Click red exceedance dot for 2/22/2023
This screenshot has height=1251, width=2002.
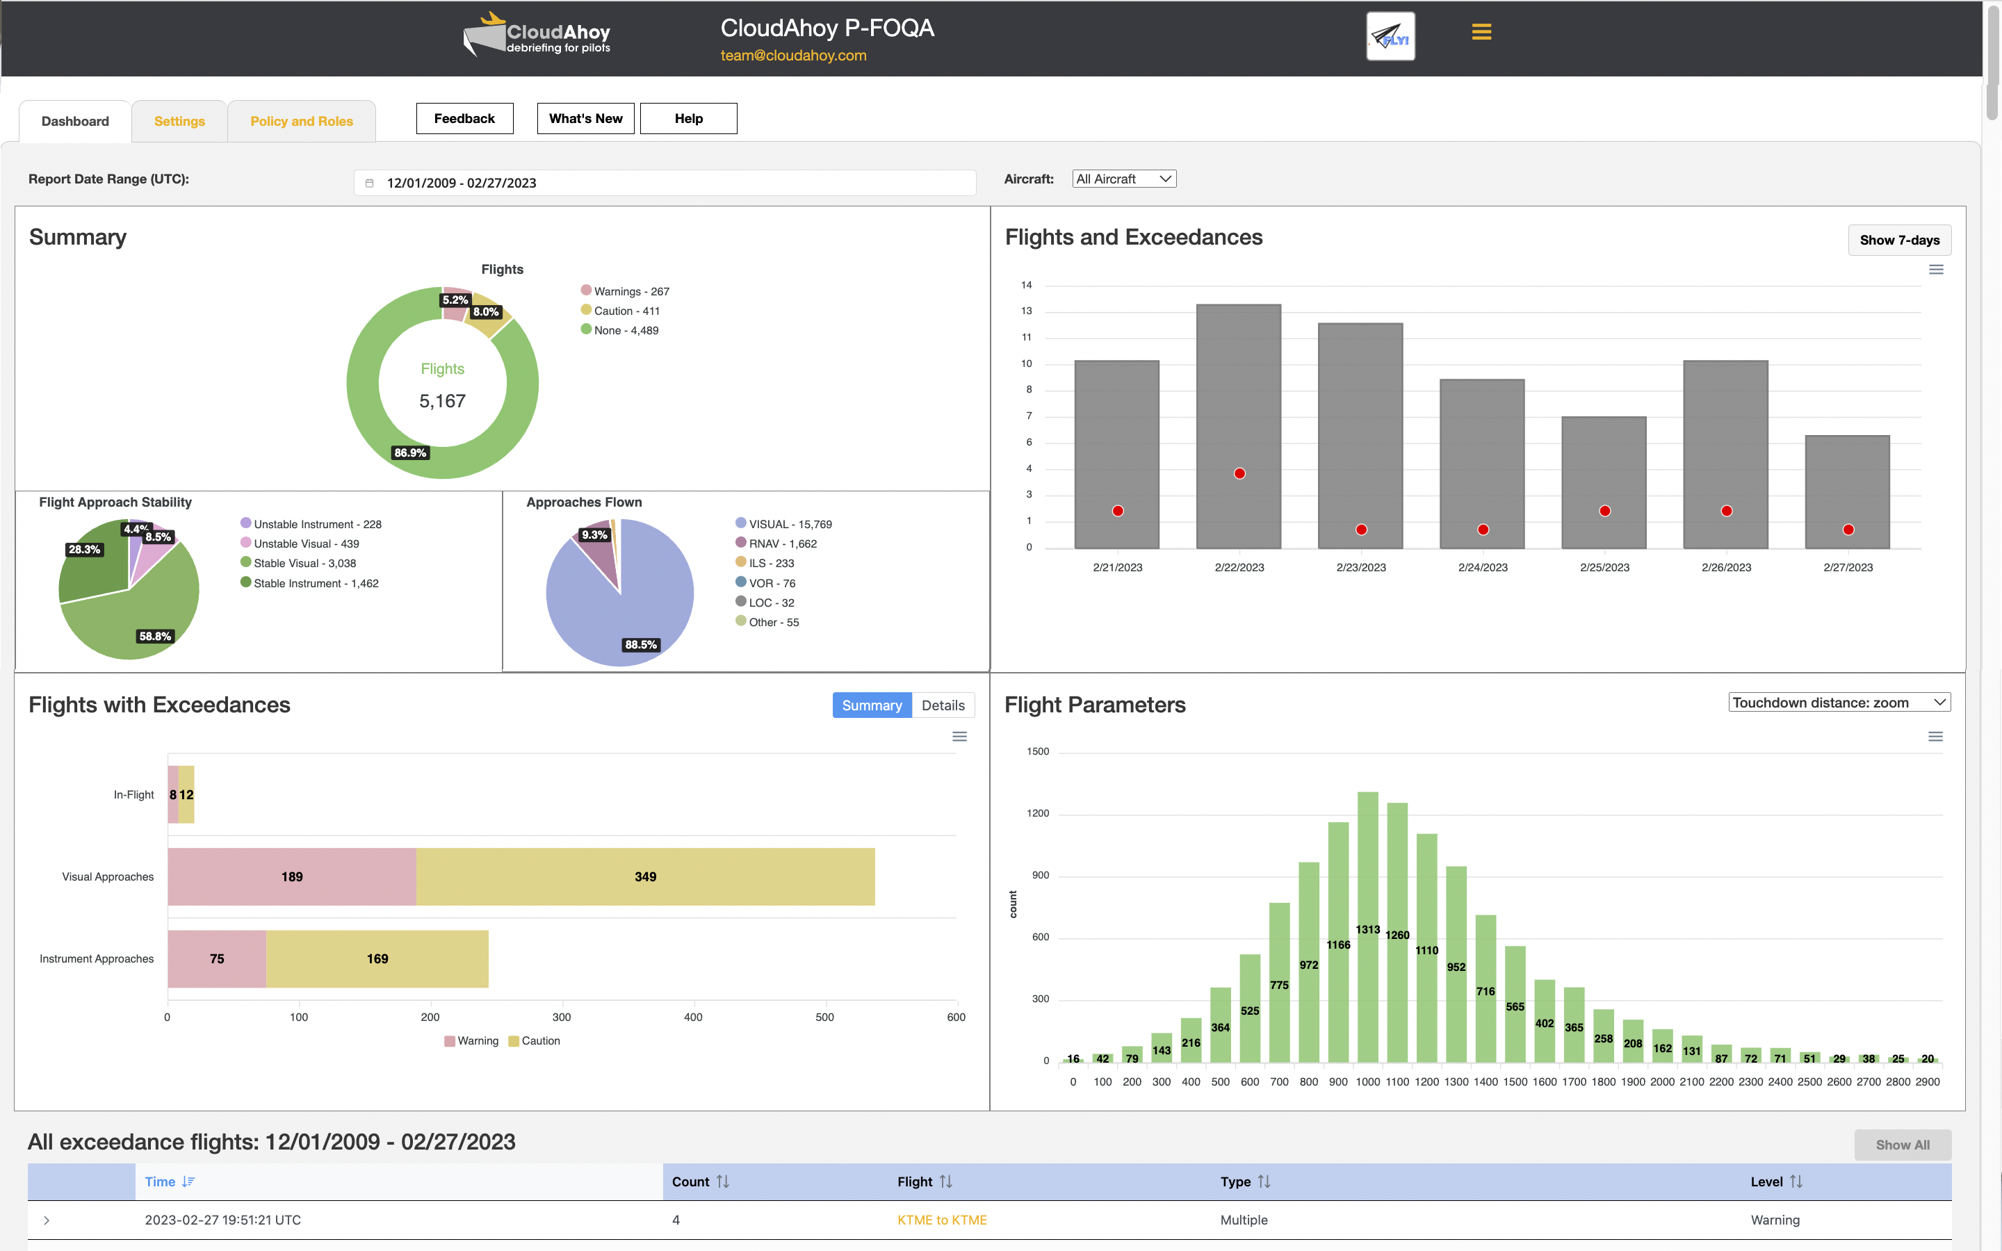1239,473
